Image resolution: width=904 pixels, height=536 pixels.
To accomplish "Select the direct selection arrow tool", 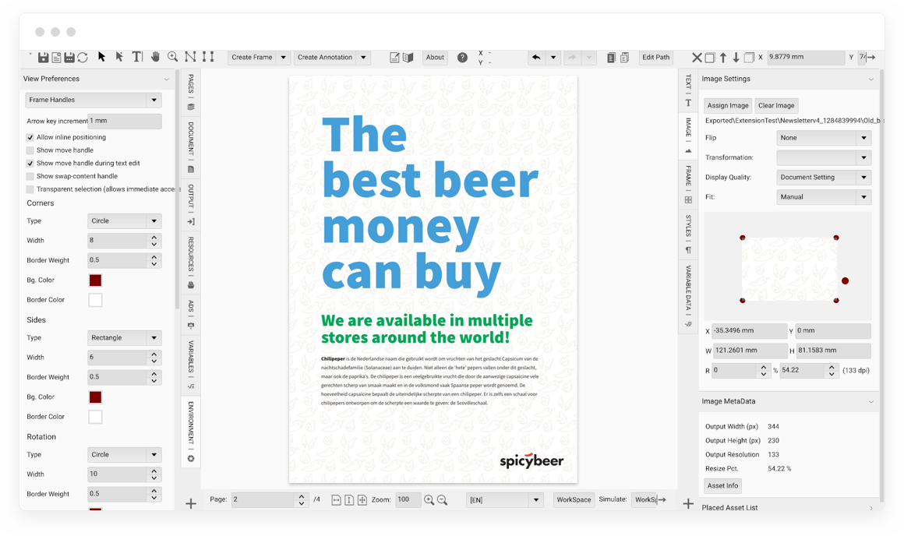I will pyautogui.click(x=119, y=56).
